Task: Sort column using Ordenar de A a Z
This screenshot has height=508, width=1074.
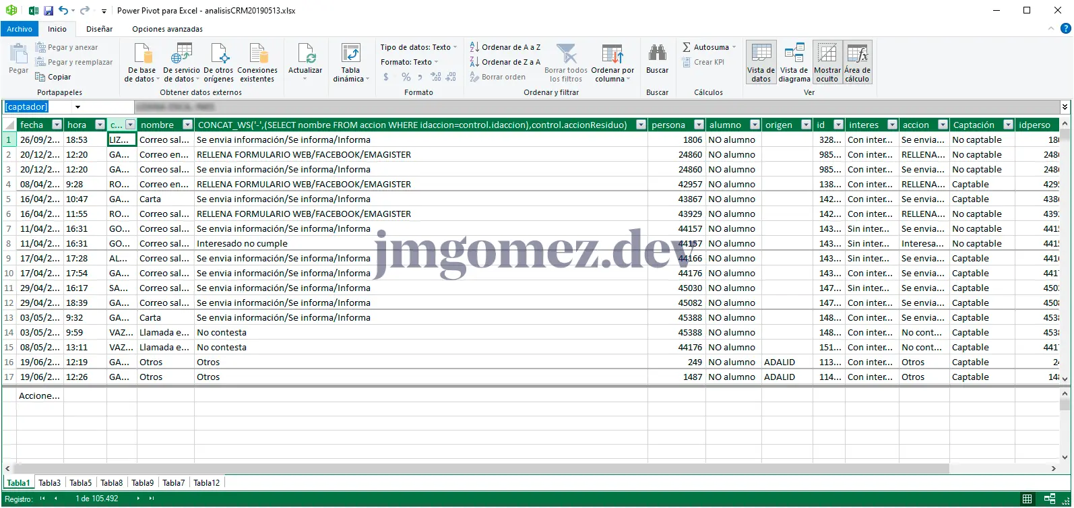Action: pos(505,47)
